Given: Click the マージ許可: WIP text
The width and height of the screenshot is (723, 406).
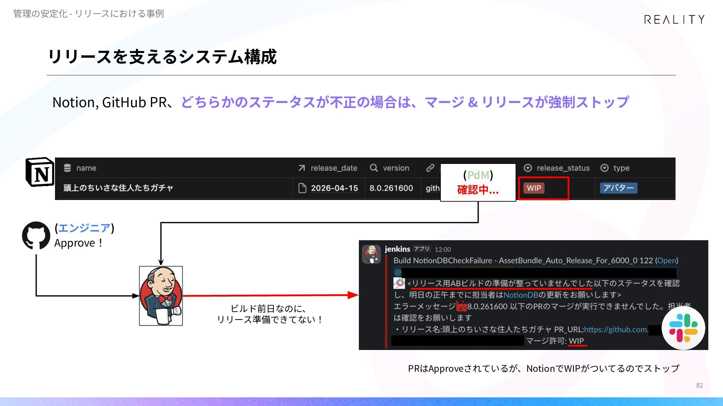Looking at the screenshot, I should tap(555, 341).
